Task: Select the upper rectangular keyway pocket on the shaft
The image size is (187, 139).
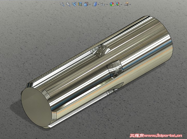Action: click(102, 51)
